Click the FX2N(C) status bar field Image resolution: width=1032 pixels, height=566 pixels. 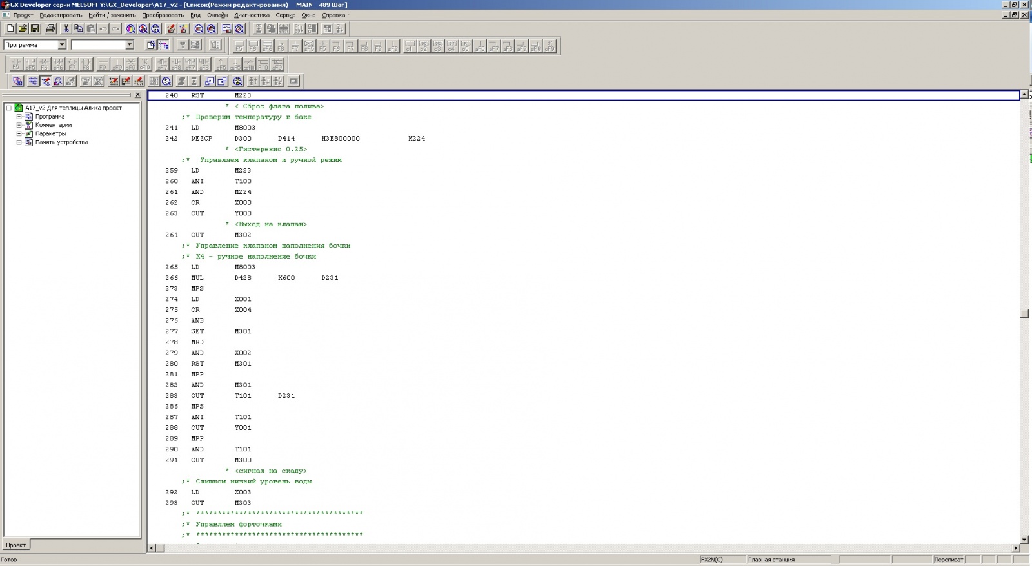point(722,560)
